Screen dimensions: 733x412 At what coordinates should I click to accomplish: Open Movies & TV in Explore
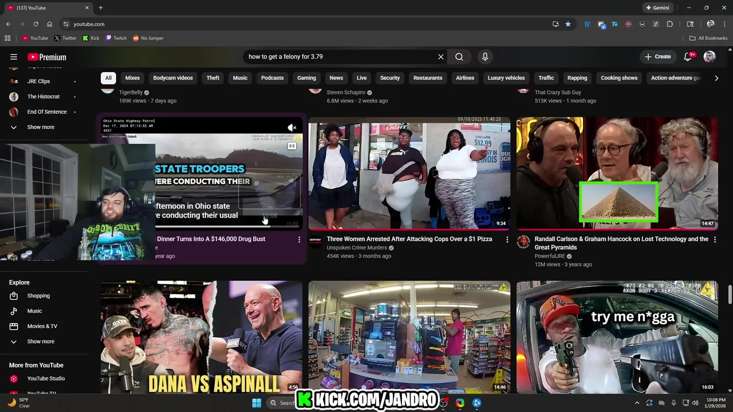coord(44,326)
